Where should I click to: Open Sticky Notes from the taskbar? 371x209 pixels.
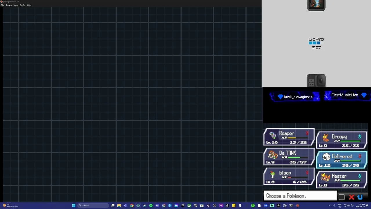click(x=234, y=206)
